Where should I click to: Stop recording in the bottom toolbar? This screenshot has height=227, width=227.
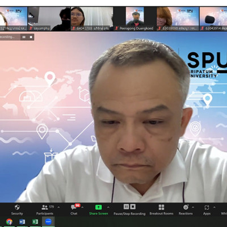(x=133, y=207)
